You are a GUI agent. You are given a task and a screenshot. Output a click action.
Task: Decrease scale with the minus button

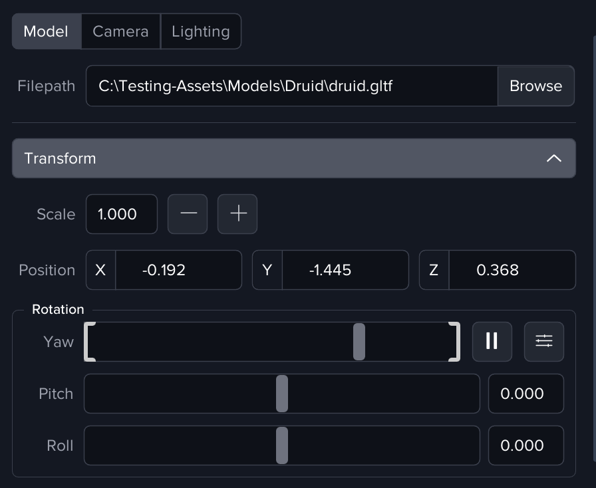(x=188, y=214)
